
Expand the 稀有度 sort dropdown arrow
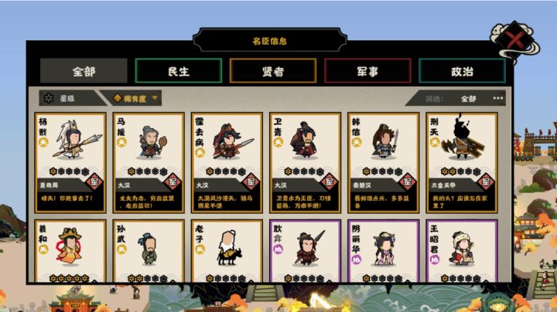(x=155, y=97)
